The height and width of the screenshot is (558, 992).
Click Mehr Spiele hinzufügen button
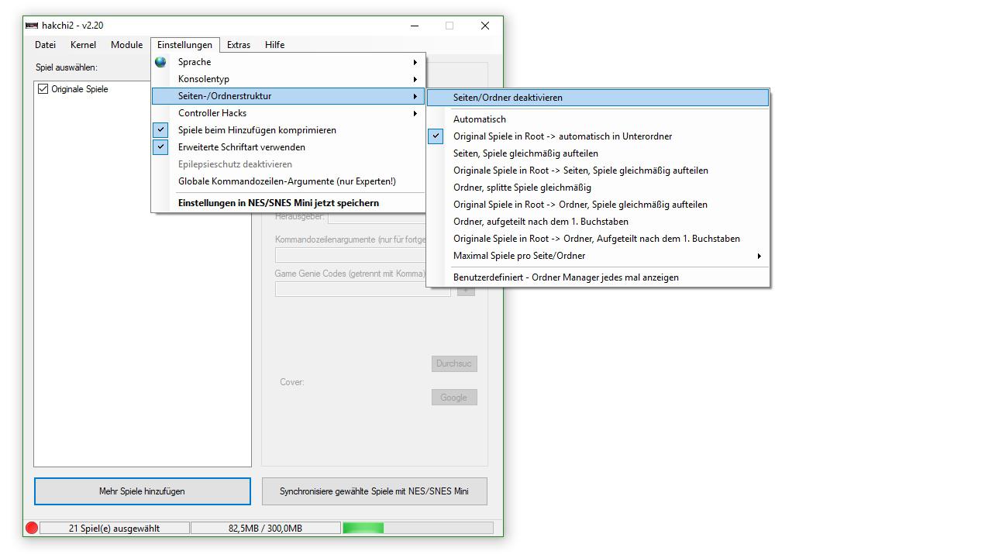(143, 491)
